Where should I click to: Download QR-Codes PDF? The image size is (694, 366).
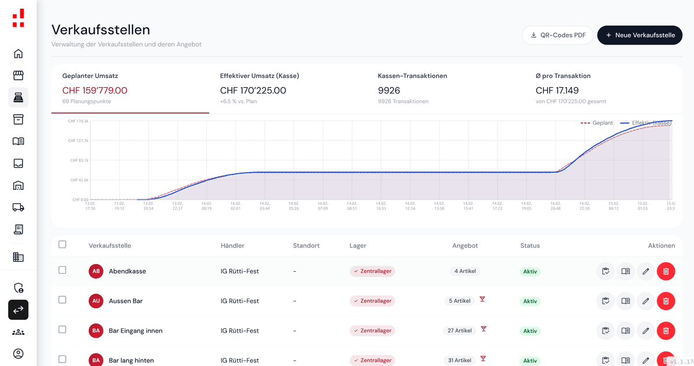(x=558, y=35)
